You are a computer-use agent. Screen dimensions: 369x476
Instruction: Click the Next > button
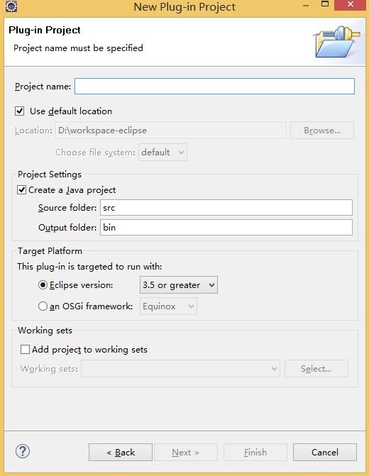click(x=185, y=453)
